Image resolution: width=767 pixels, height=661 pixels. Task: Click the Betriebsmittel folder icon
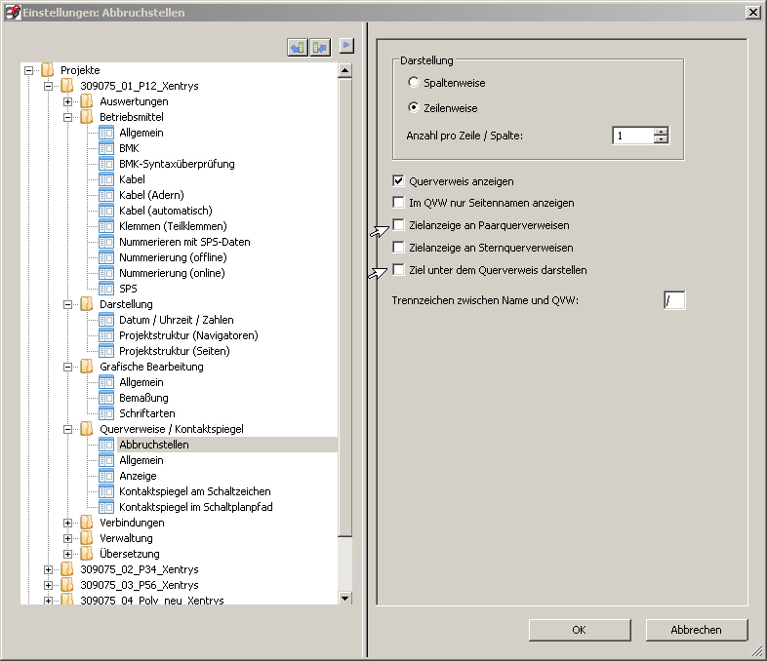(x=87, y=117)
